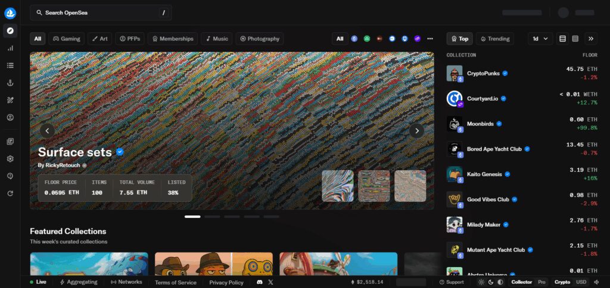Open the bar chart Stats sidebar icon

[10, 48]
